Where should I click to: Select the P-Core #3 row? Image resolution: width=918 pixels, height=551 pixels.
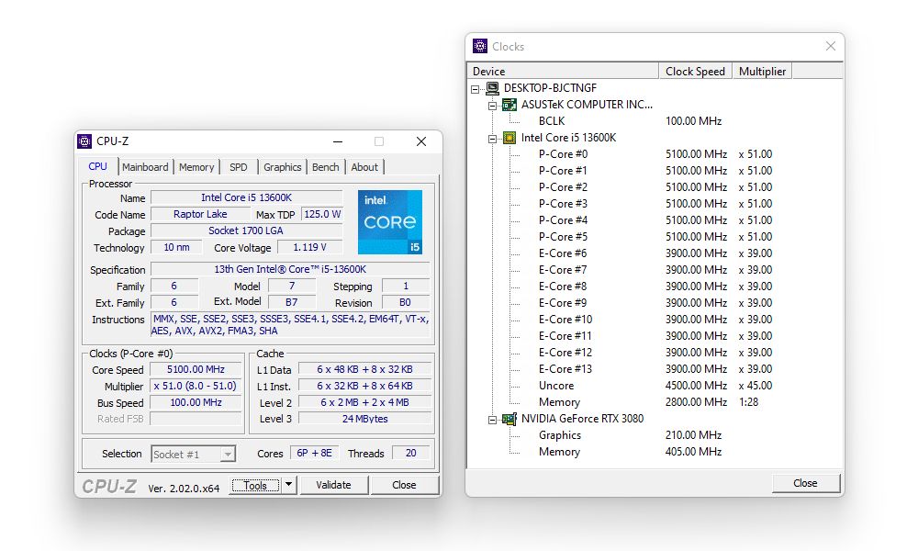click(655, 204)
